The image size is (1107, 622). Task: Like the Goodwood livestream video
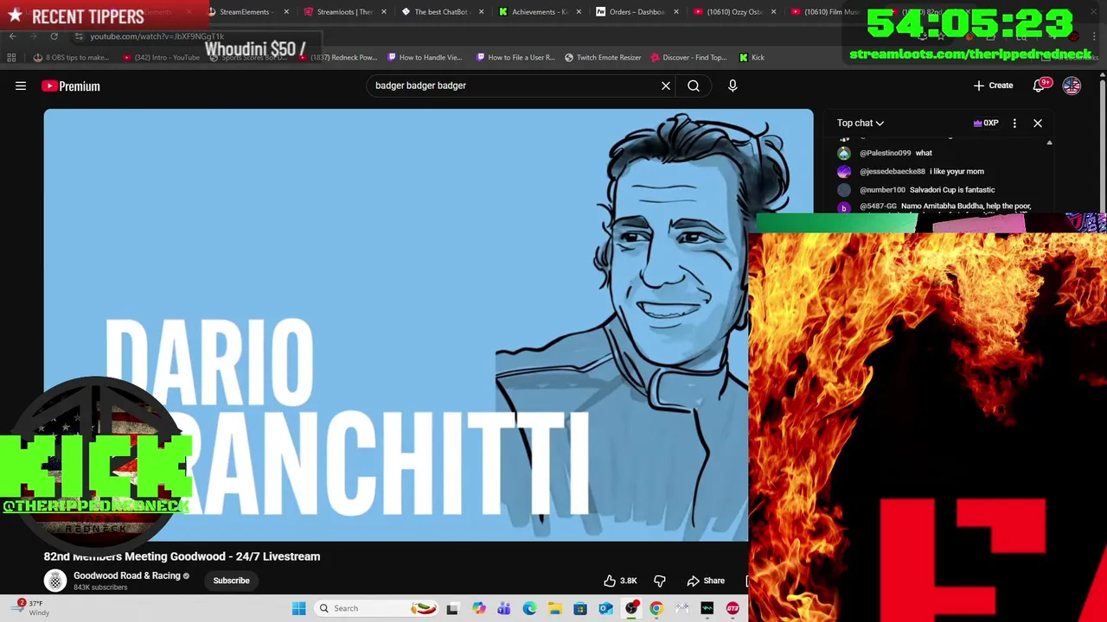pos(620,581)
